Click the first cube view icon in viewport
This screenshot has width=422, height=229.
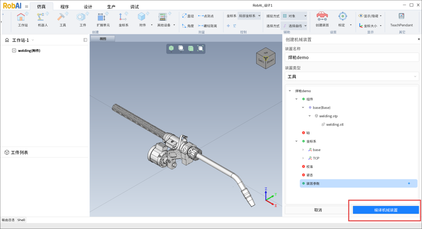click(171, 49)
